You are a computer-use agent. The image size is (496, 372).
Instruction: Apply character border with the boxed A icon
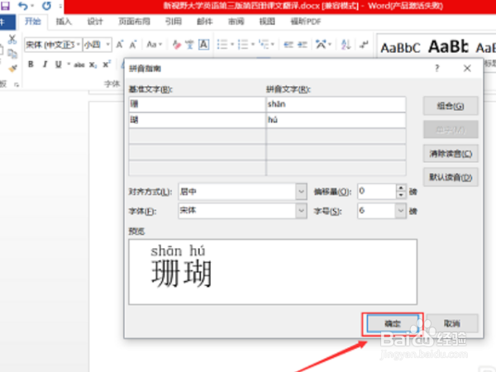point(203,45)
